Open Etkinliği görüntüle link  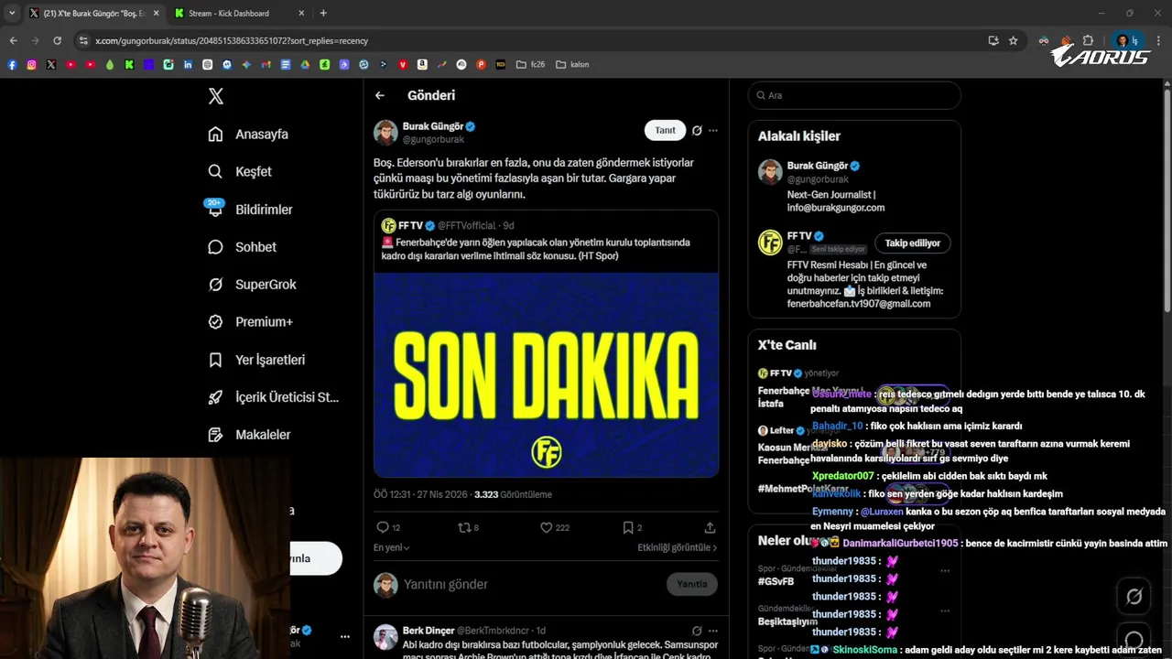coord(678,547)
